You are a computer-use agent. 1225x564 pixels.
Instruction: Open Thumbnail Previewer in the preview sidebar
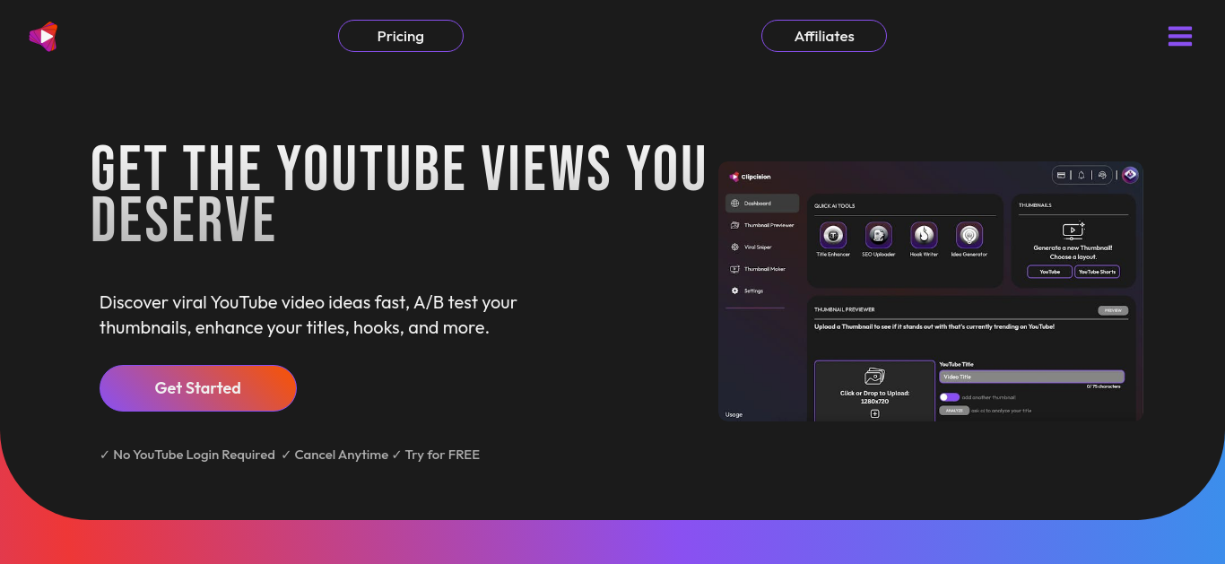pyautogui.click(x=762, y=225)
